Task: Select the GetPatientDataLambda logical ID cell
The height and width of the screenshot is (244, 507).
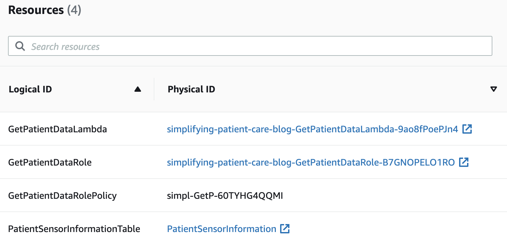Action: (58, 129)
